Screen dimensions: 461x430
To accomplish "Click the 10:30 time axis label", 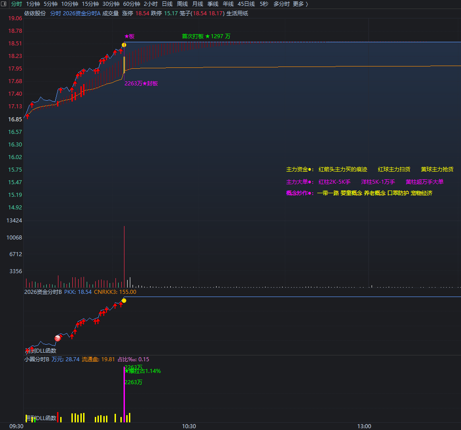I will coord(189,426).
